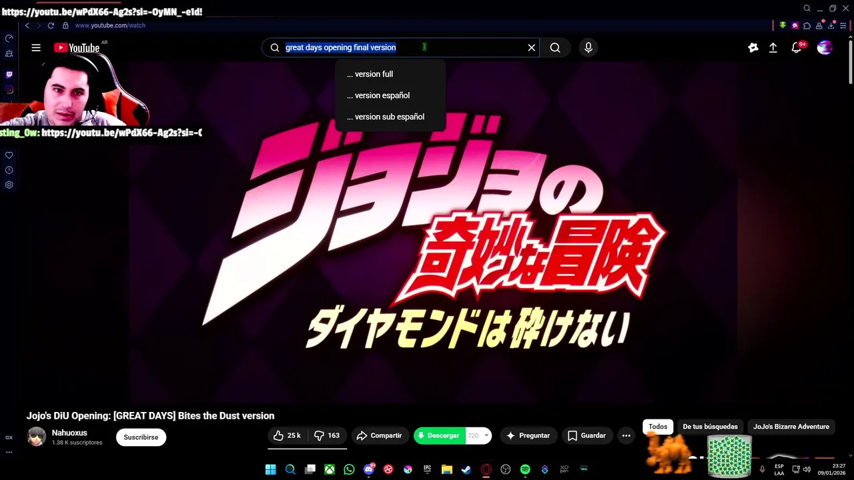Viewport: 854px width, 480px height.
Task: Go back with the browser back arrow
Action: tap(27, 25)
